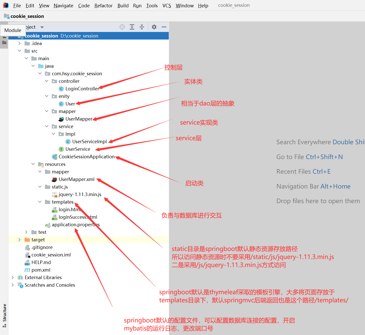Expand the .idea folder
The image size is (365, 335).
(x=19, y=43)
